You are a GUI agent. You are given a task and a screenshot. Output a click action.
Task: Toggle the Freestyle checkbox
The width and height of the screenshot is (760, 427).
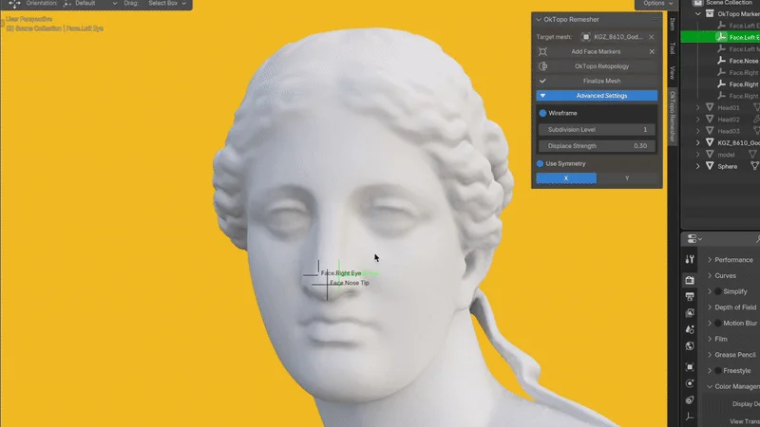(x=718, y=370)
